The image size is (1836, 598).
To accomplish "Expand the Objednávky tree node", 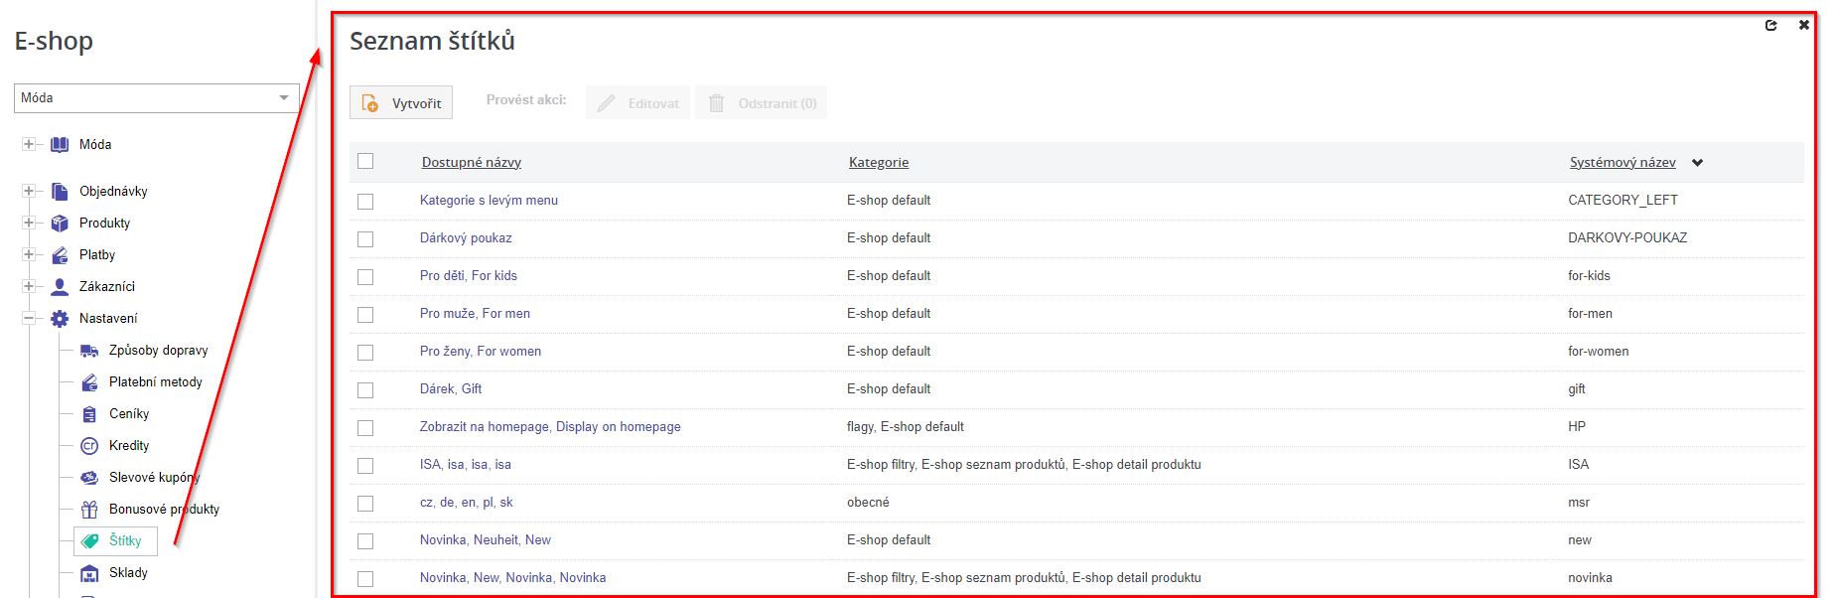I will (x=29, y=192).
